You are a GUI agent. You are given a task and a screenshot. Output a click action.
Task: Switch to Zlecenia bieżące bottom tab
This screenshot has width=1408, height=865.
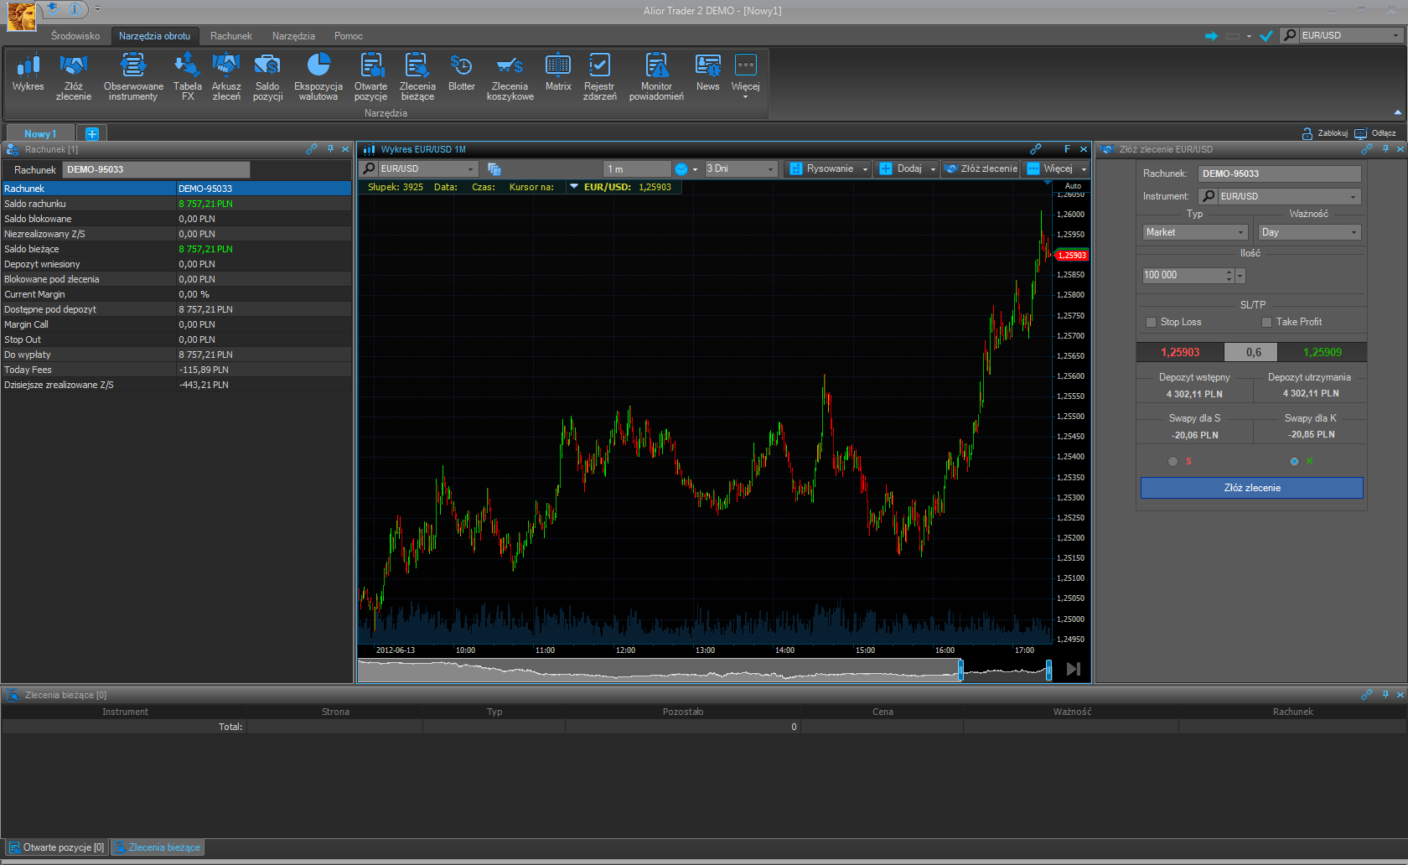pyautogui.click(x=158, y=847)
